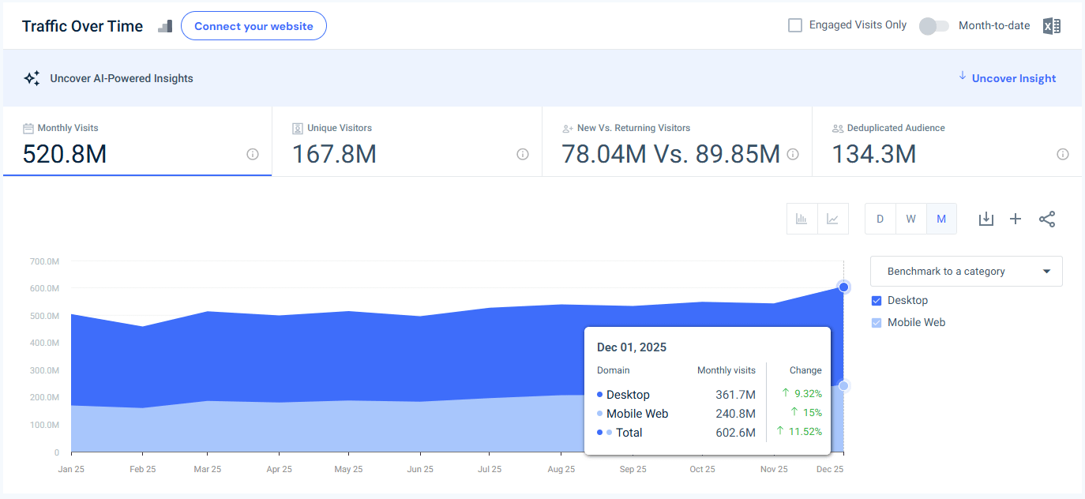
Task: Click the Connect your website button
Action: [x=253, y=25]
